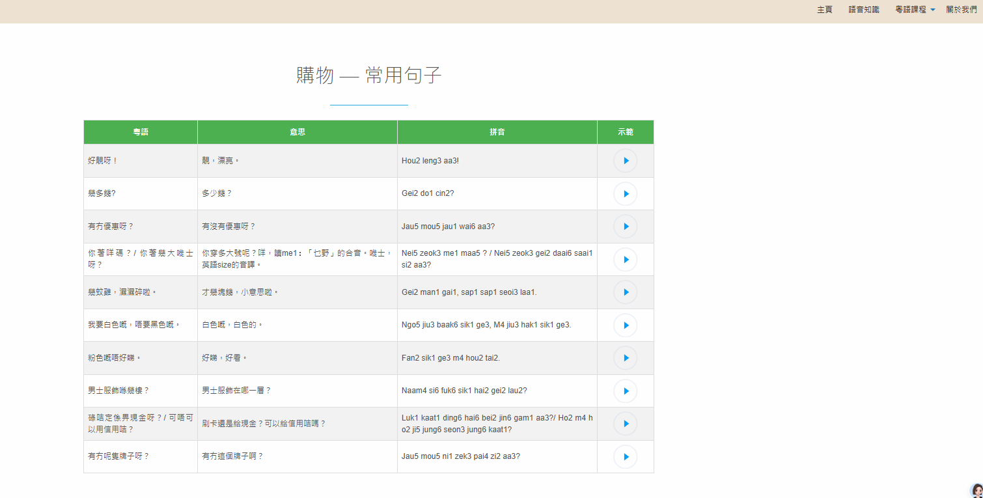
Task: Go to 語音知識 in the navigation
Action: tap(864, 10)
